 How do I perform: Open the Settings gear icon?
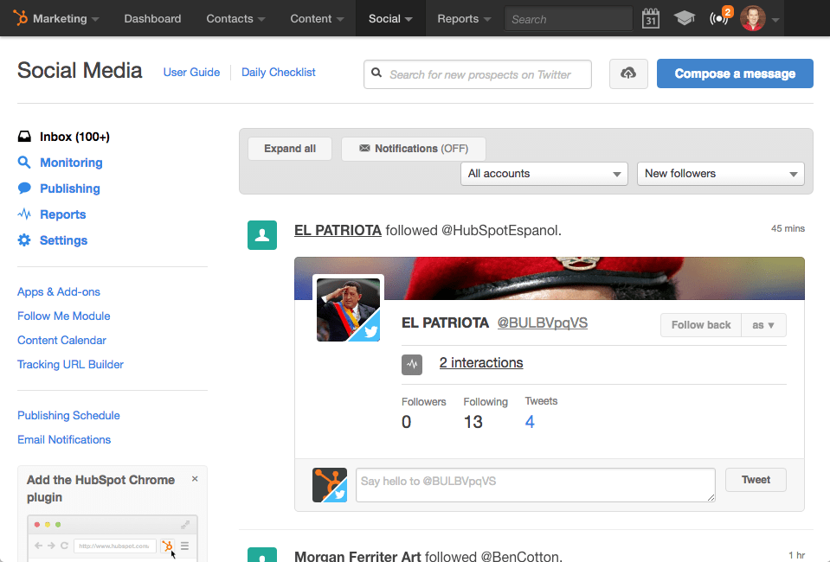[x=22, y=240]
